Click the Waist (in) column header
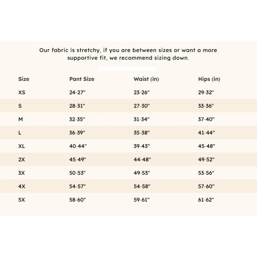 (146, 79)
